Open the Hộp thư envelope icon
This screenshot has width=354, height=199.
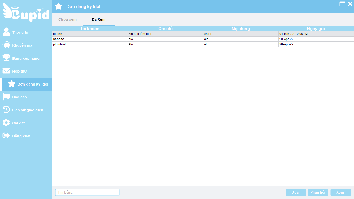point(6,71)
